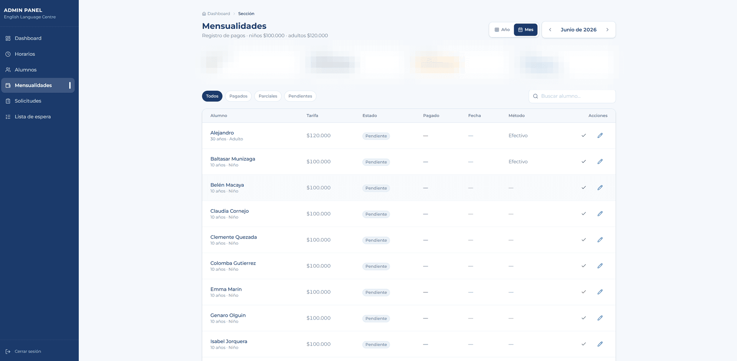Click the Estado column header
Screen dimensions: 737x361
click(x=370, y=116)
